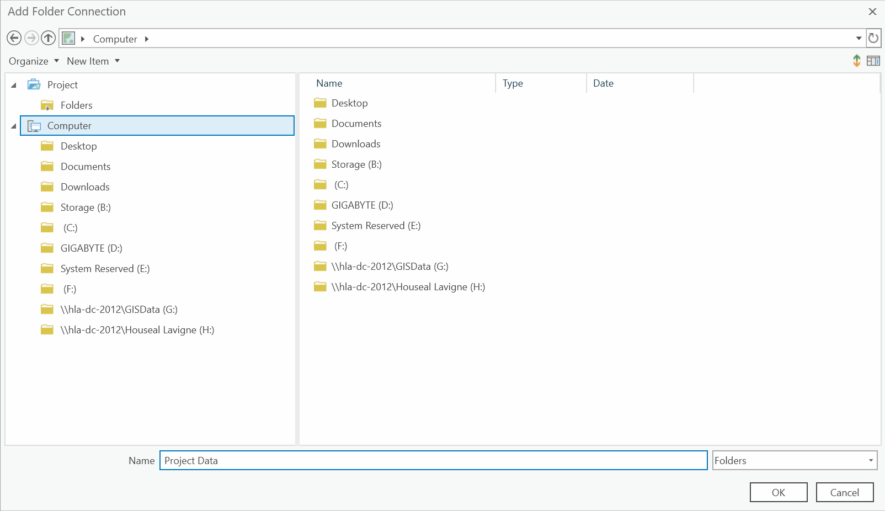Go up one folder level
Image resolution: width=885 pixels, height=511 pixels.
pos(49,38)
